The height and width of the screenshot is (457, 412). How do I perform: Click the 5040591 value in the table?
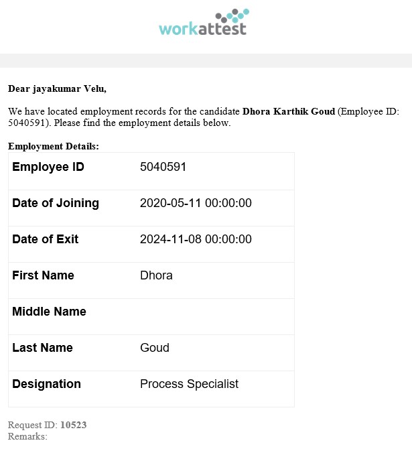[x=163, y=167]
